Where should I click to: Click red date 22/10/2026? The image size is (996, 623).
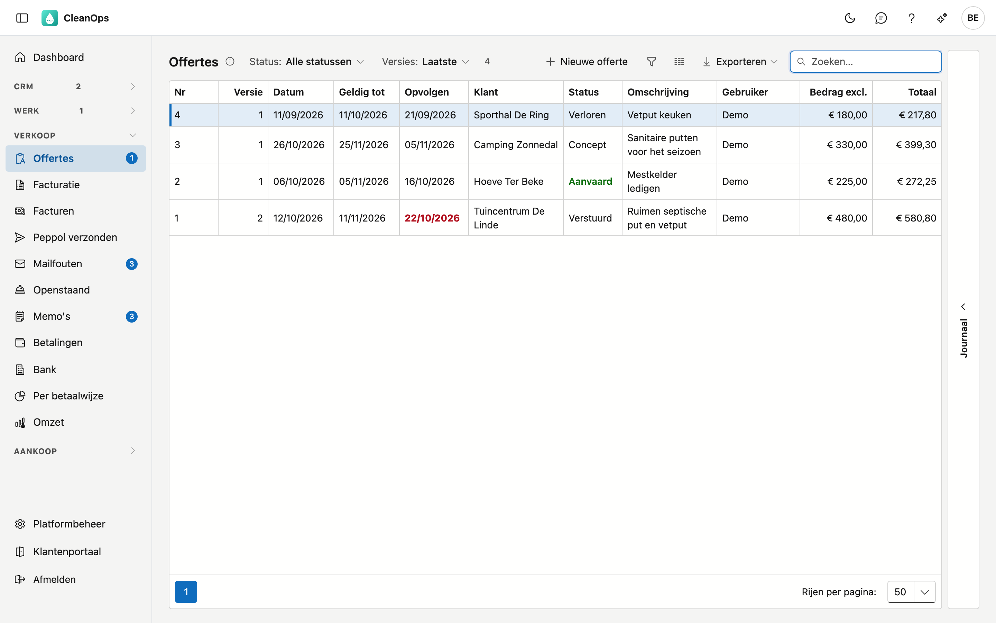point(432,218)
